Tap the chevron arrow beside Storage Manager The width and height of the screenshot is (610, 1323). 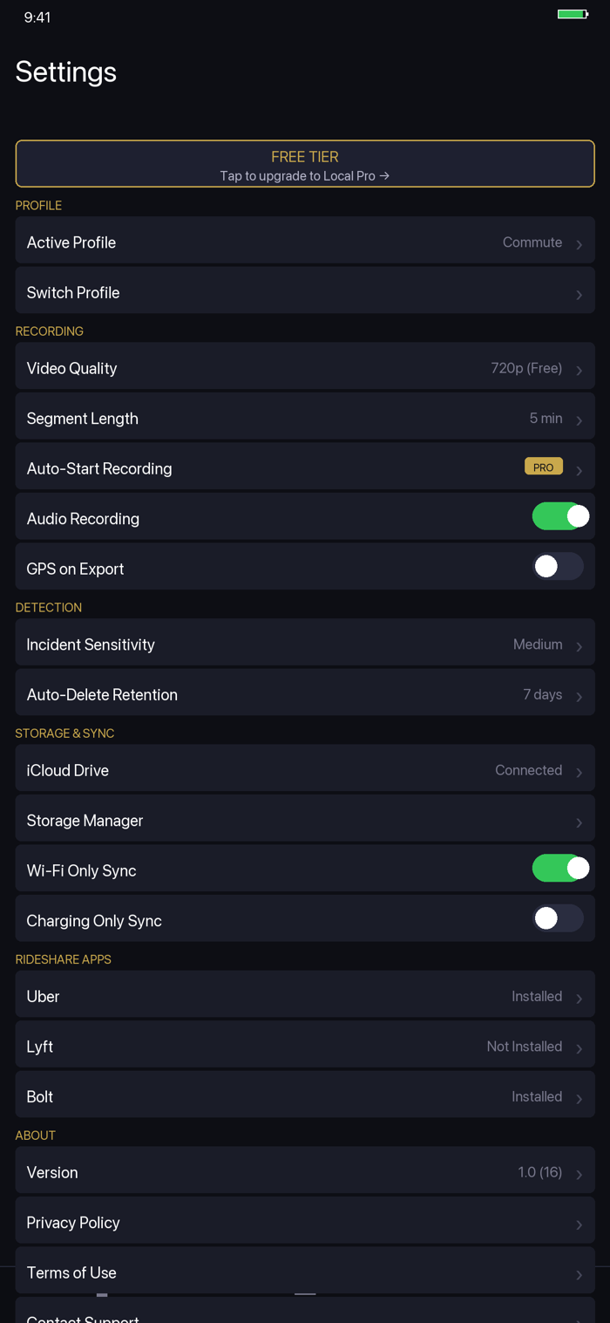coord(579,822)
